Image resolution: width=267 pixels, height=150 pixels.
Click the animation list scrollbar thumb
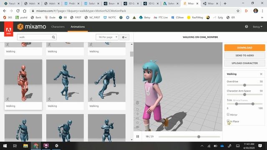(x=132, y=54)
